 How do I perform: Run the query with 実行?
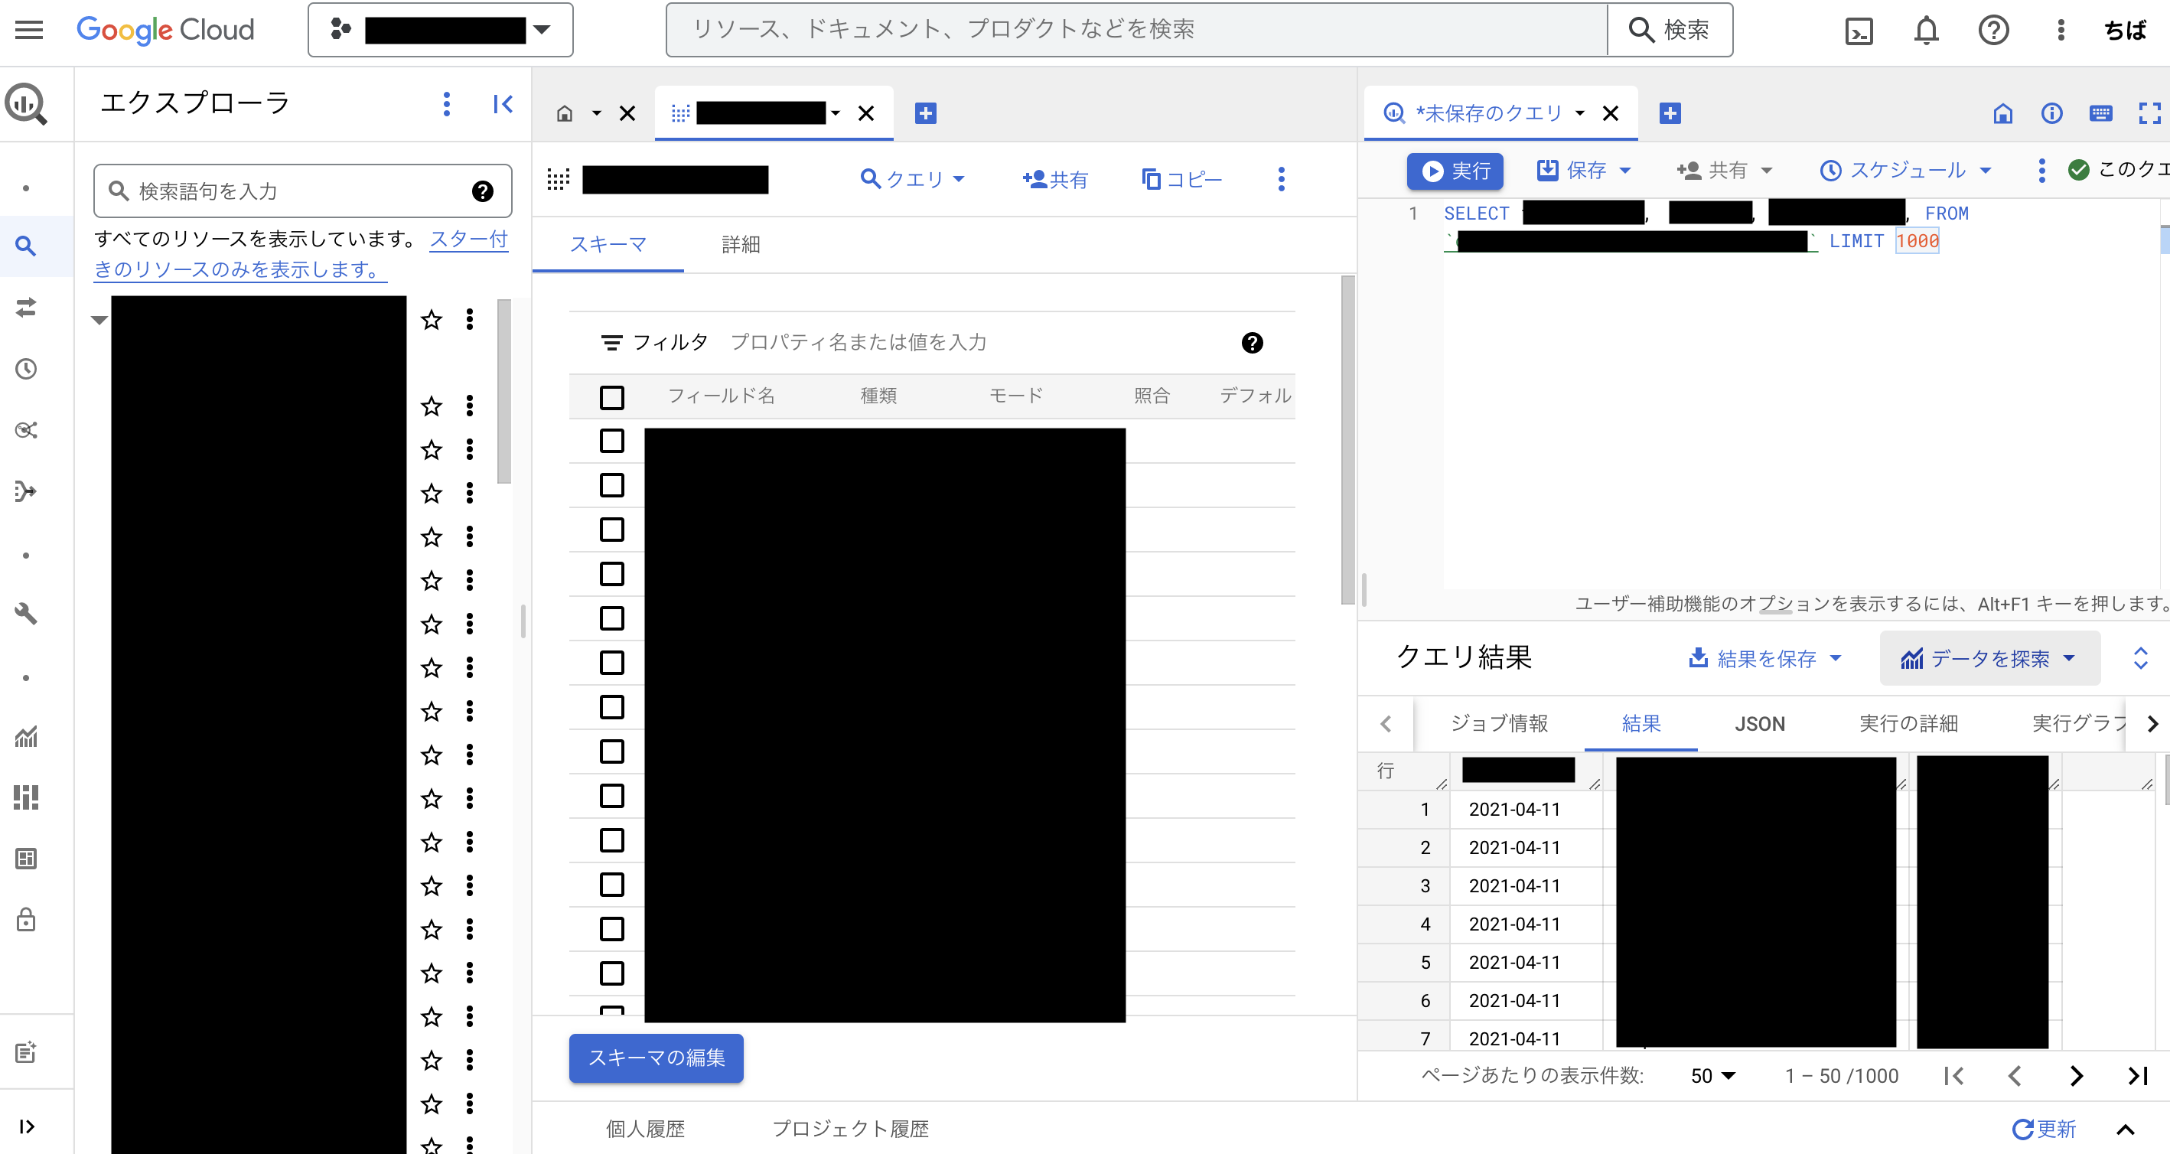[1455, 171]
